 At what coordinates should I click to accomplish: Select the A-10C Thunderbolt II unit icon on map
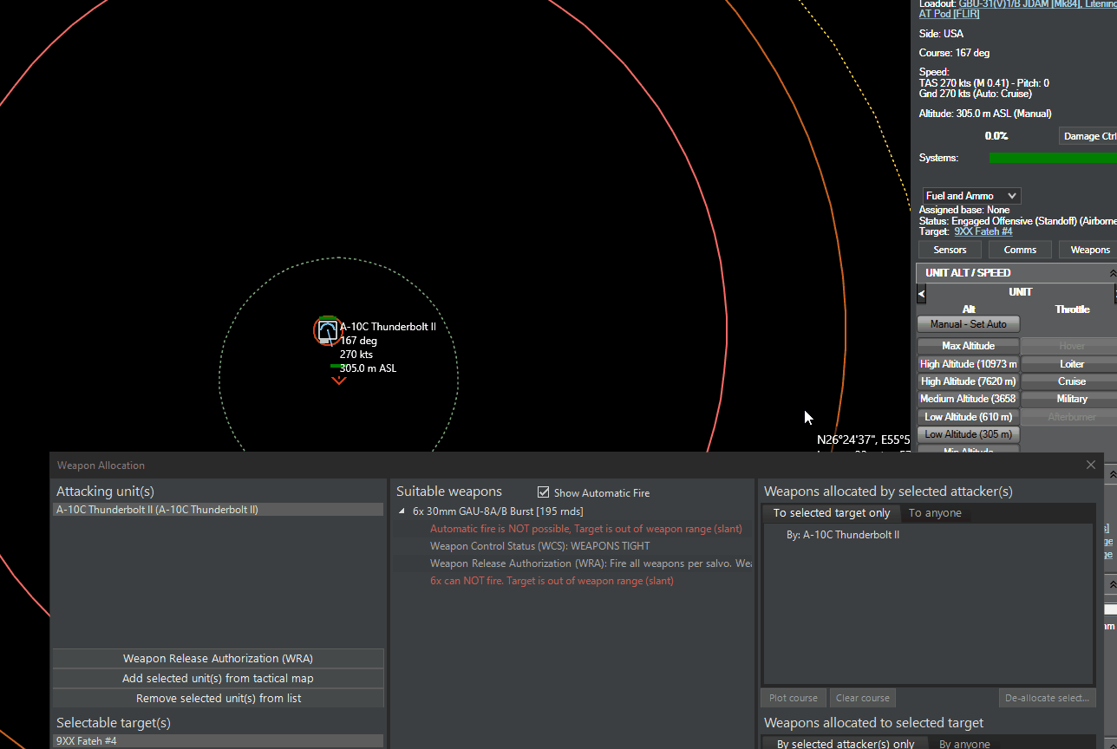pos(326,331)
